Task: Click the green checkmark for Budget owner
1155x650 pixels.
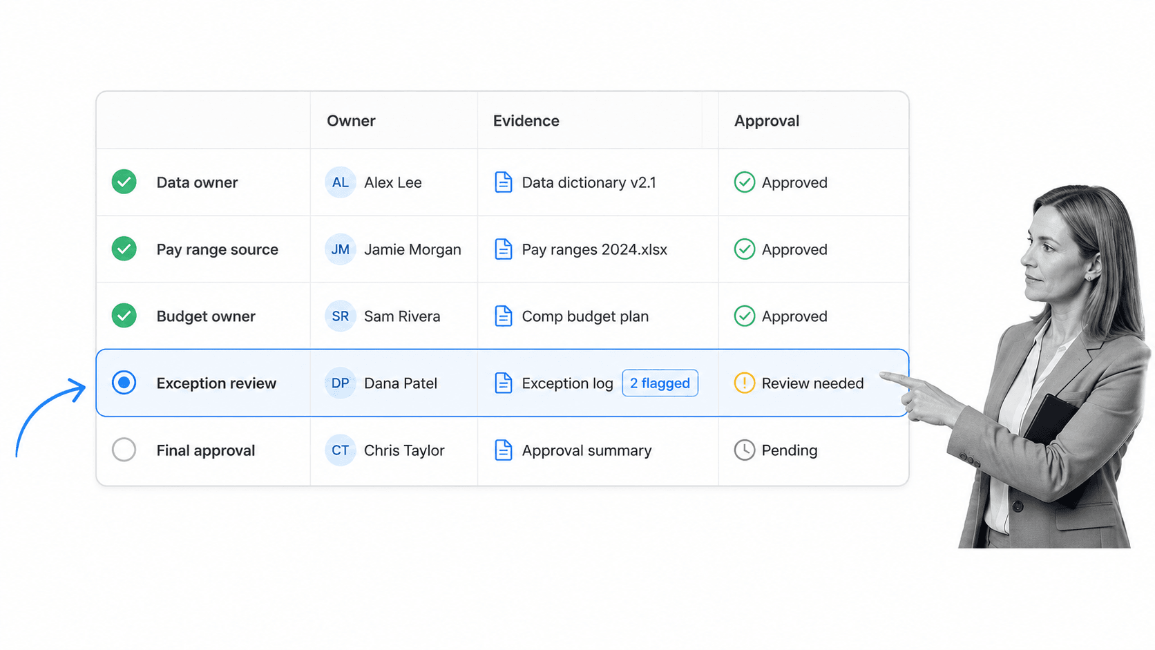Action: click(124, 316)
